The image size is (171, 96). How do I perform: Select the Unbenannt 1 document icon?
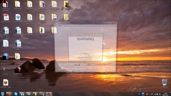(x=6, y=31)
